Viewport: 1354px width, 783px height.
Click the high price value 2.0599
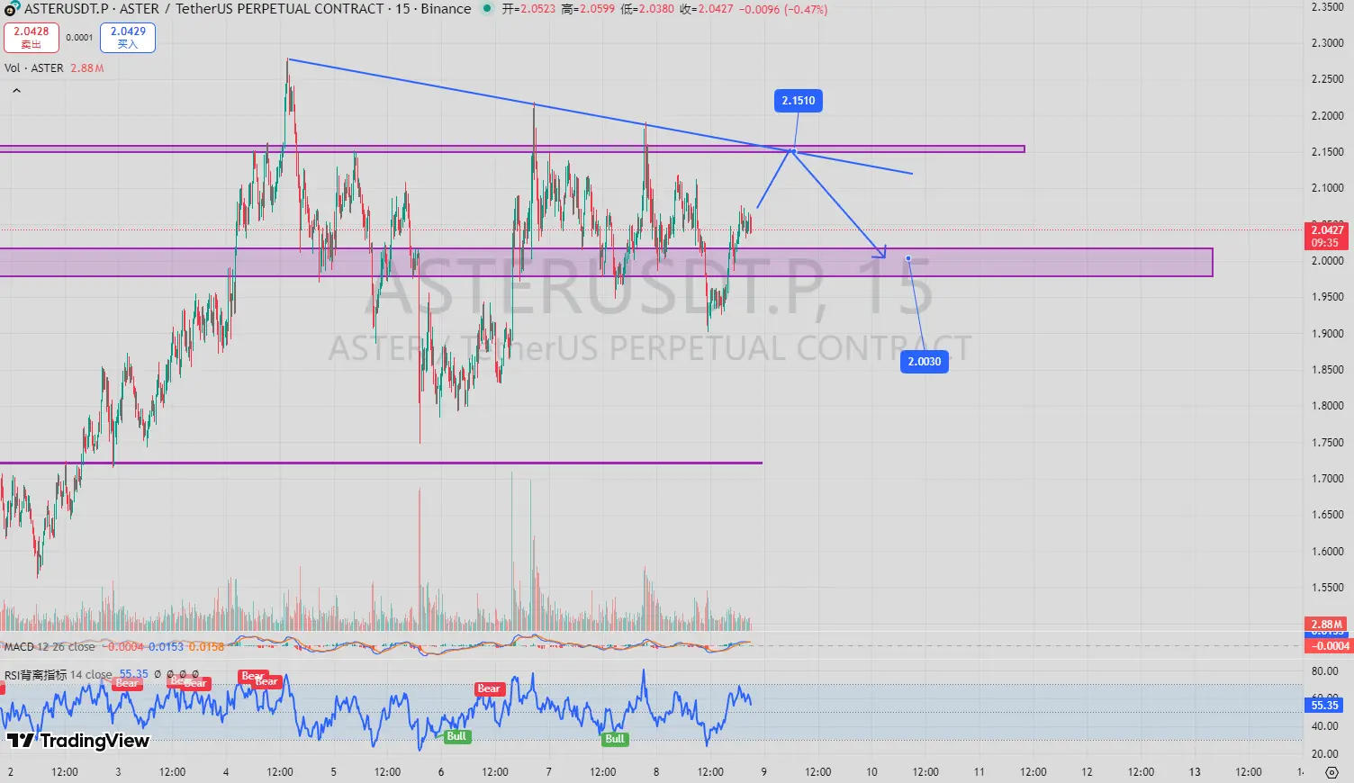[596, 9]
